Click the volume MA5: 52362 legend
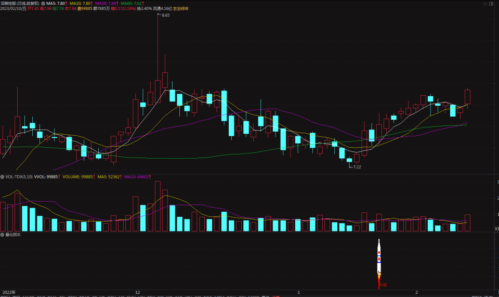Screen dimensions: 499x297 [110, 177]
